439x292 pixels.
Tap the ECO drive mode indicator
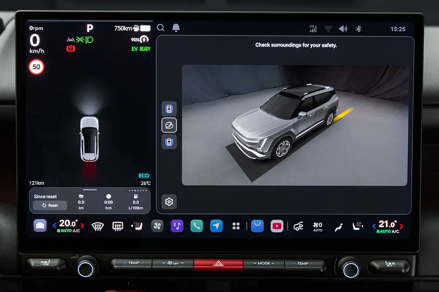pyautogui.click(x=144, y=176)
